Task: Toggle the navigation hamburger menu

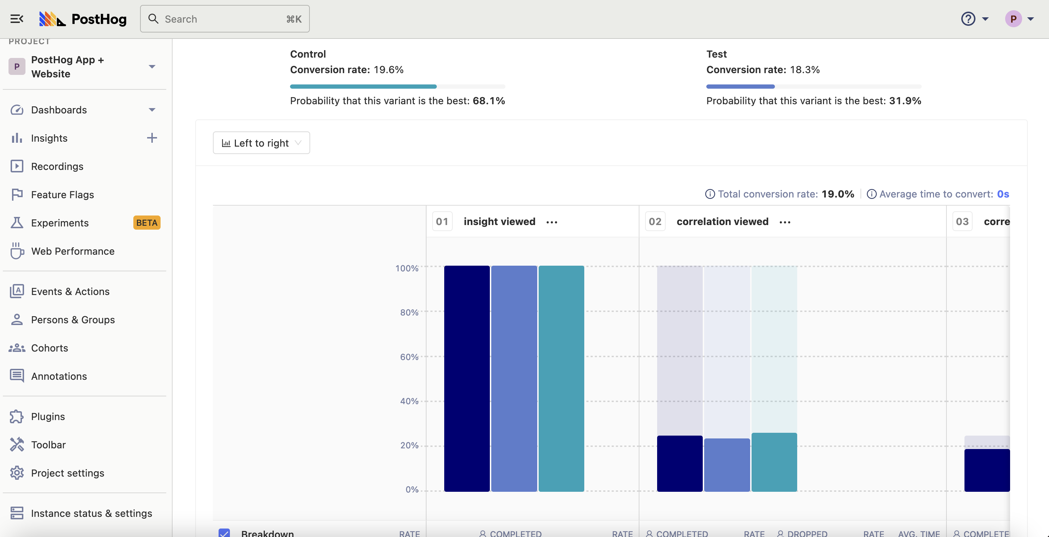Action: tap(17, 18)
